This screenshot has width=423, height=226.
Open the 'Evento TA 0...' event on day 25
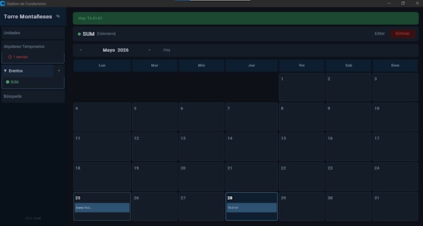[102, 207]
